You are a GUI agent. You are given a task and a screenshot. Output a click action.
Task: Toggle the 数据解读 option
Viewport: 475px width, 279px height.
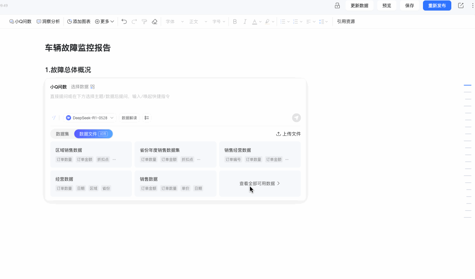coord(129,118)
